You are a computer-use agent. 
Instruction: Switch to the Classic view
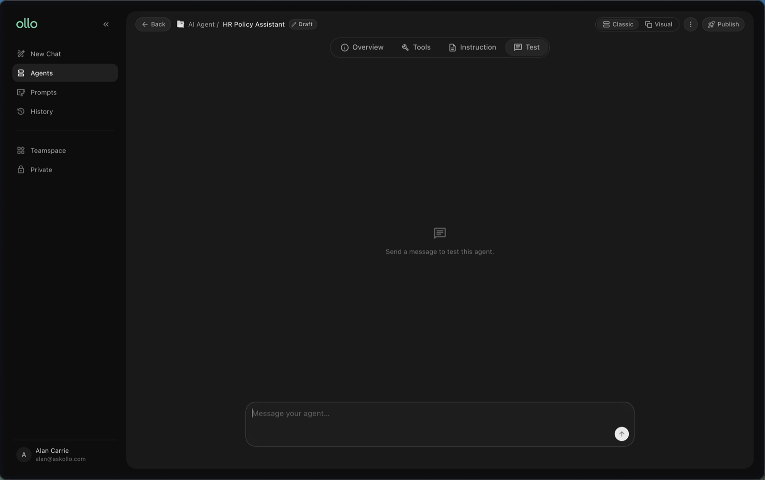click(618, 24)
